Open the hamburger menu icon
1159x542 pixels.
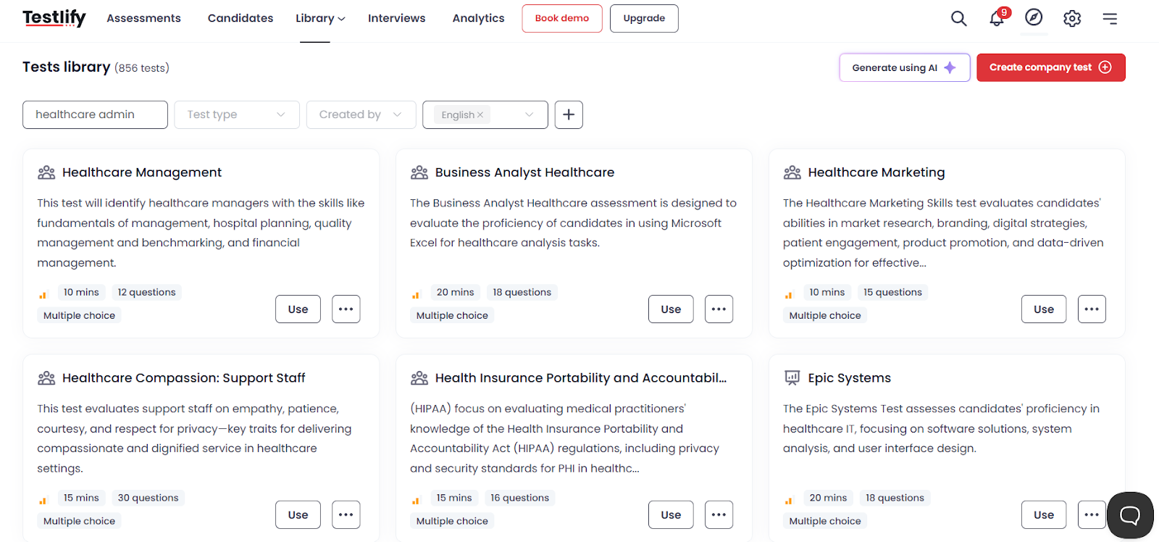coord(1110,19)
